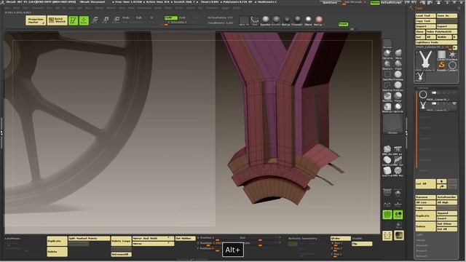Switch to Zsub mode
This screenshot has width=466, height=262.
click(x=183, y=17)
